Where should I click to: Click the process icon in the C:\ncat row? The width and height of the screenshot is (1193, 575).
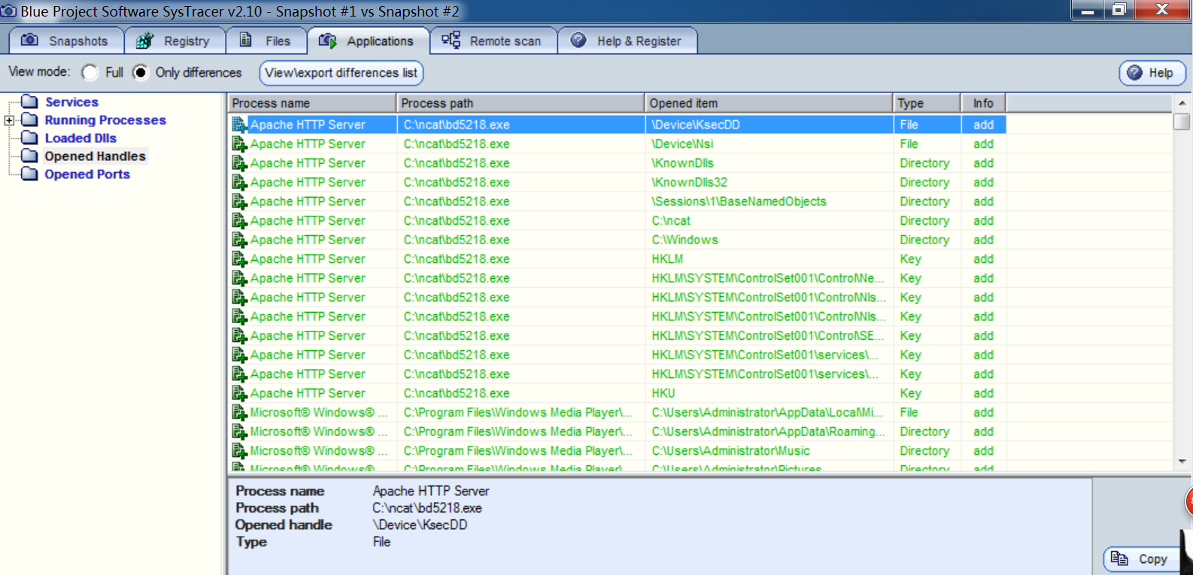[240, 220]
